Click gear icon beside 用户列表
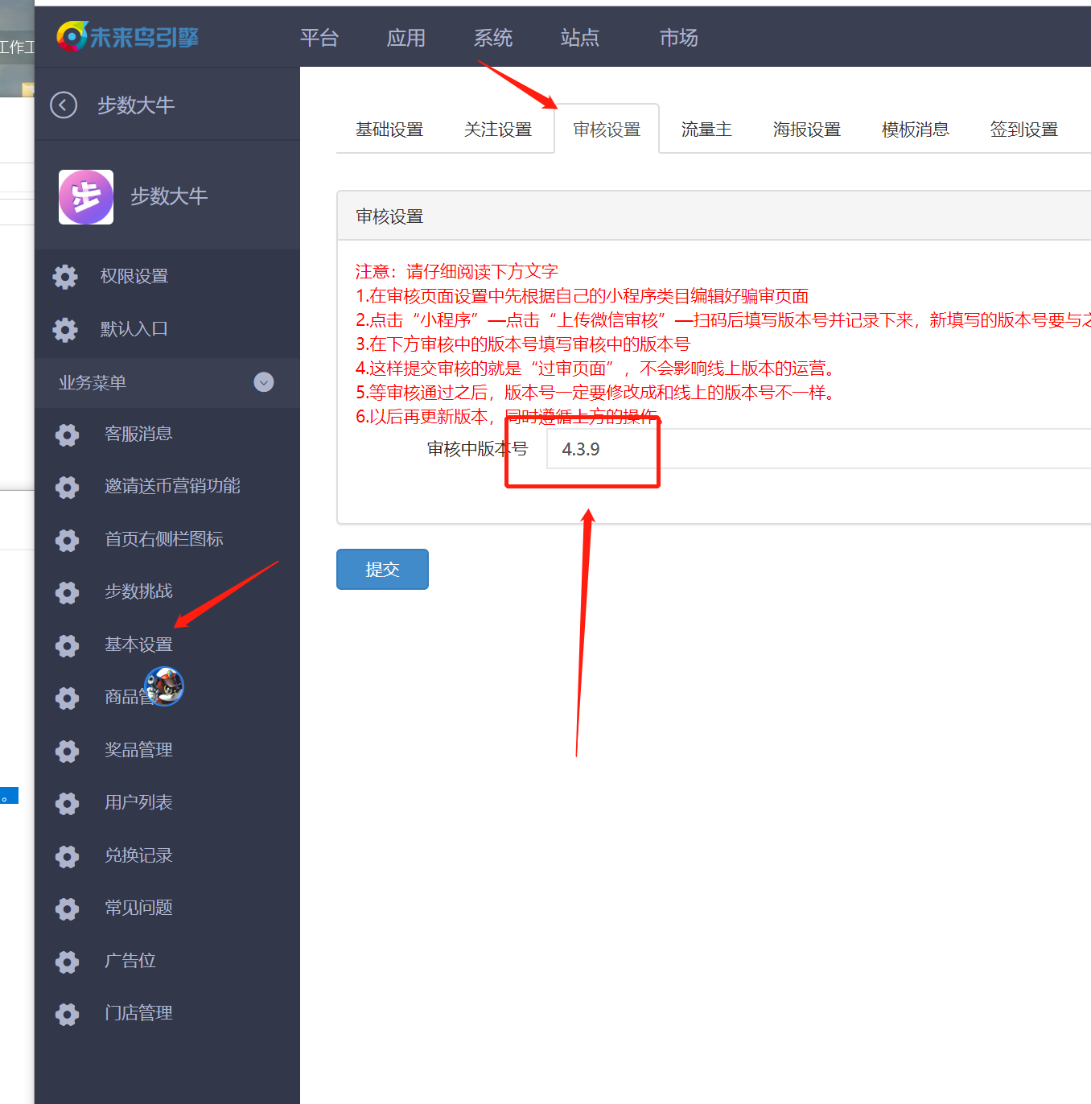This screenshot has height=1104, width=1091. click(x=68, y=803)
